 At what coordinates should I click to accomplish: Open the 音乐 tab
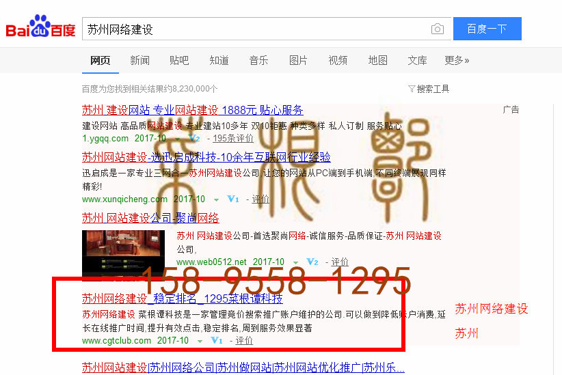258,60
